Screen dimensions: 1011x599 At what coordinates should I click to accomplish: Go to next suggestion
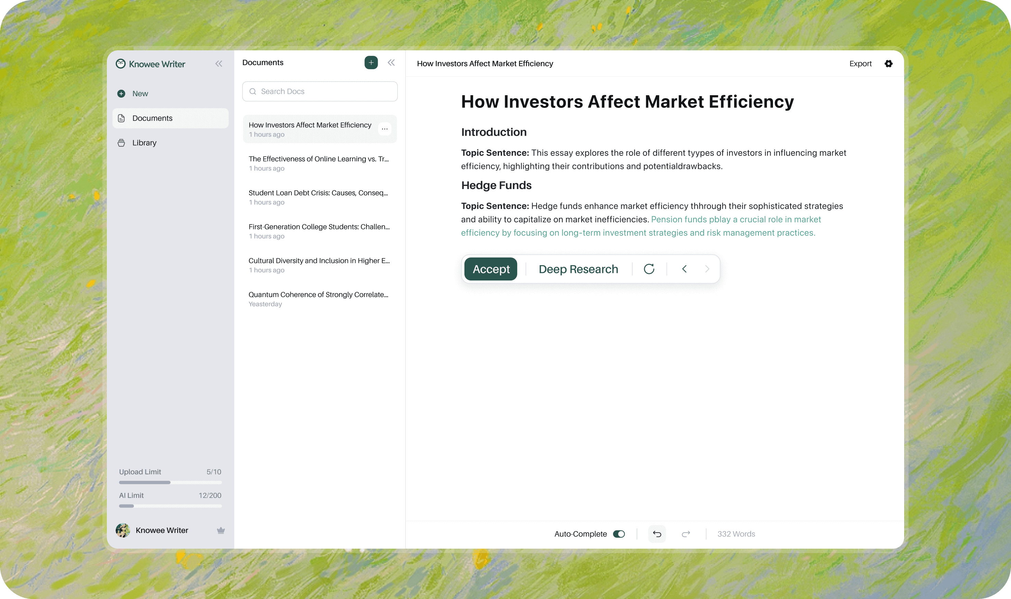point(707,269)
